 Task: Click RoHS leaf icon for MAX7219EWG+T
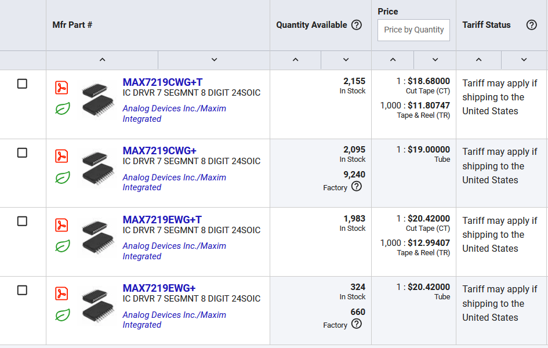click(x=63, y=246)
